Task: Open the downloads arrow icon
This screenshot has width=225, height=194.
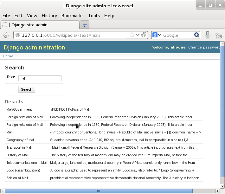Action: (x=207, y=35)
